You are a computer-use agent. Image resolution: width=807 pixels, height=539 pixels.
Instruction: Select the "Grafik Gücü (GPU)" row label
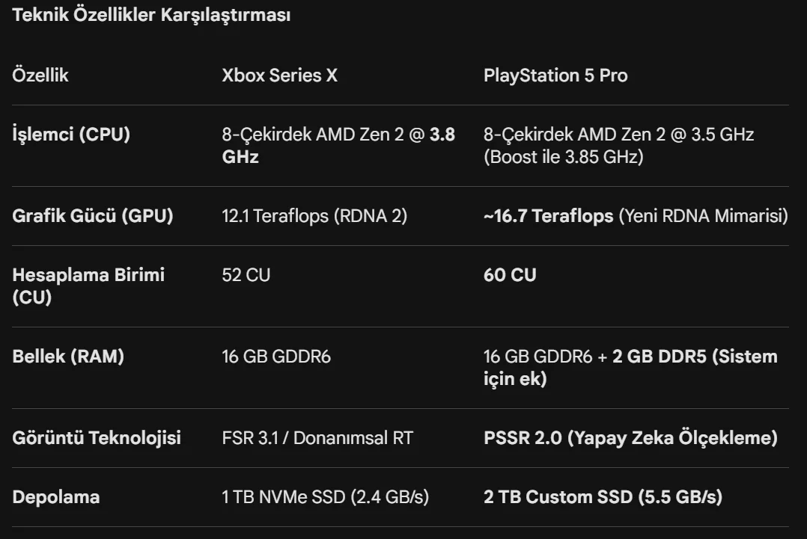click(93, 216)
